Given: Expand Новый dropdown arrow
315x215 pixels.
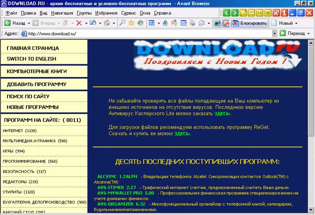Looking at the screenshot, I should coord(296,23).
